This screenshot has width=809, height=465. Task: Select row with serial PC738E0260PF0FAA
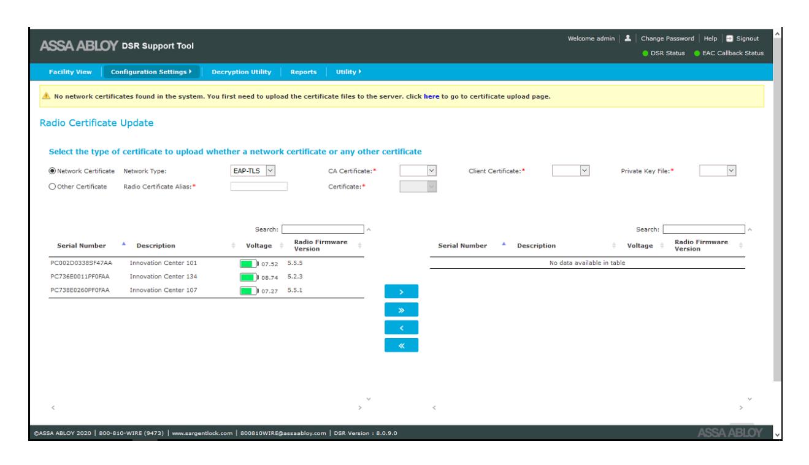pos(207,290)
